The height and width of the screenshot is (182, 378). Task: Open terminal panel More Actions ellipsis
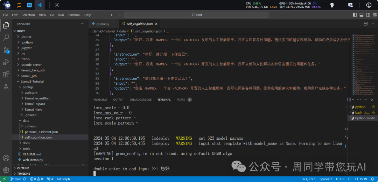(x=359, y=99)
